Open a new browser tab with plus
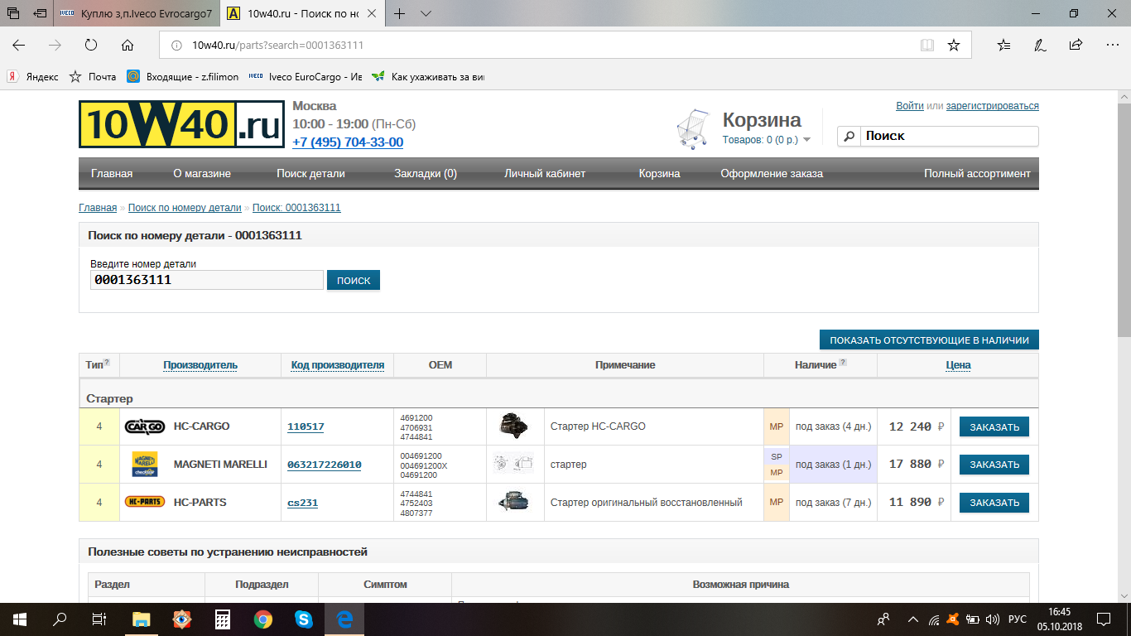The width and height of the screenshot is (1131, 636). click(x=400, y=13)
